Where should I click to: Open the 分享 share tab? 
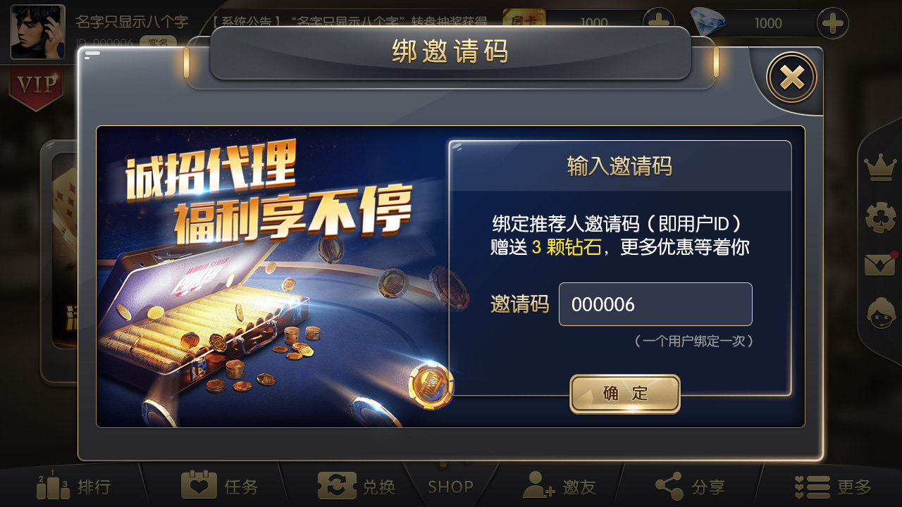[690, 486]
